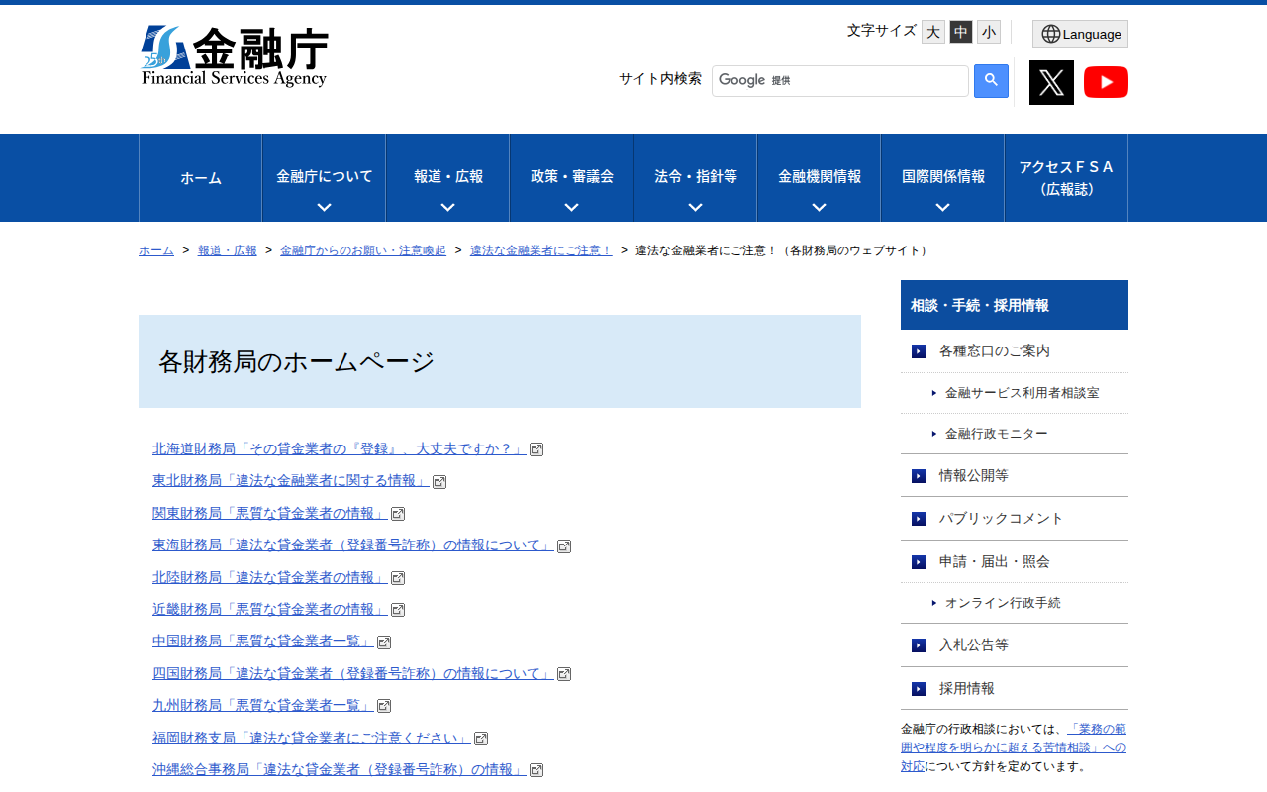Open 法令・指針等 navigation menu

(x=696, y=178)
